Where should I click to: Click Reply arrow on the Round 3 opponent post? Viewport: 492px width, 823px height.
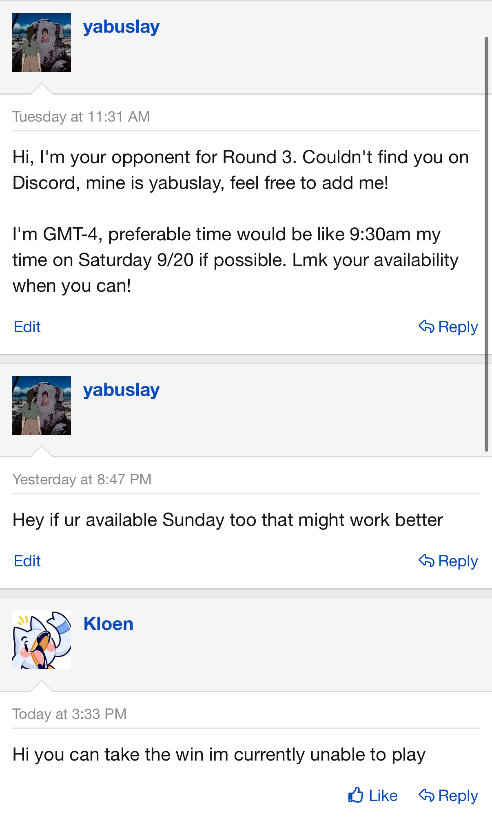point(448,327)
